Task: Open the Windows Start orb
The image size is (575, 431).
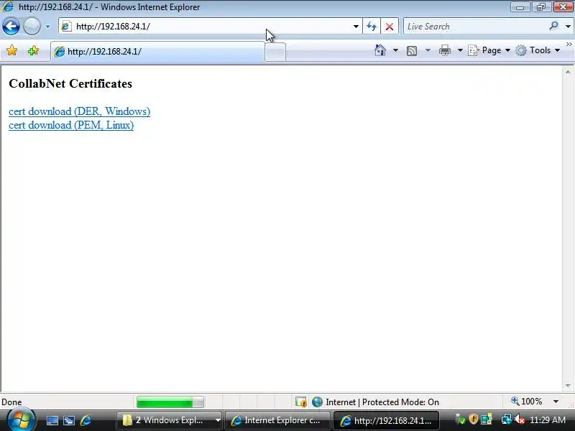Action: pos(21,420)
